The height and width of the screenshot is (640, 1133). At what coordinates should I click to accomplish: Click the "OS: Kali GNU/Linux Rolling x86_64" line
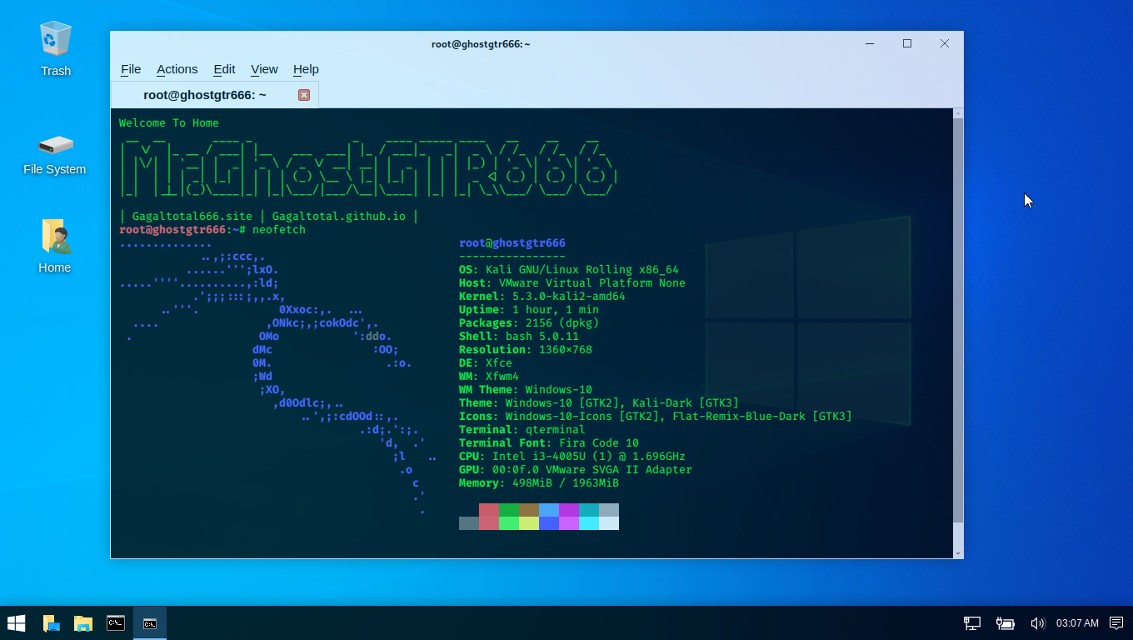point(569,270)
